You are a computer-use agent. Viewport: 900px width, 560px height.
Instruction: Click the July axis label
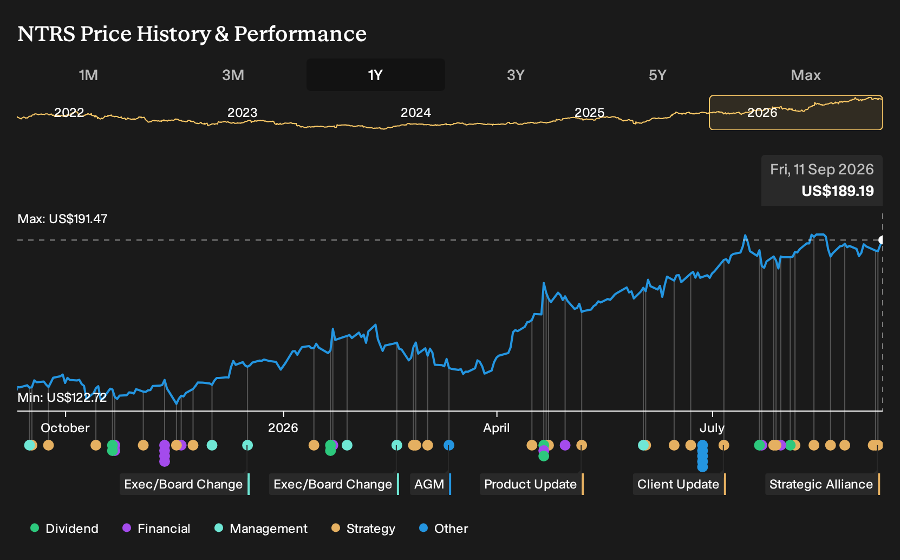[712, 428]
